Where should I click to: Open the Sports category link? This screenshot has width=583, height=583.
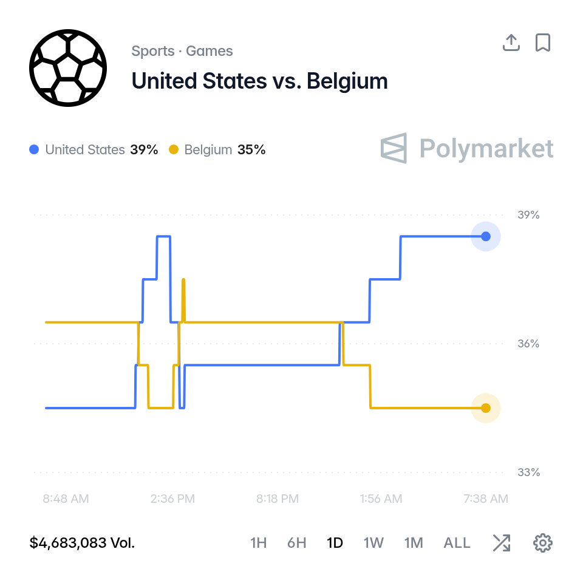pyautogui.click(x=153, y=51)
